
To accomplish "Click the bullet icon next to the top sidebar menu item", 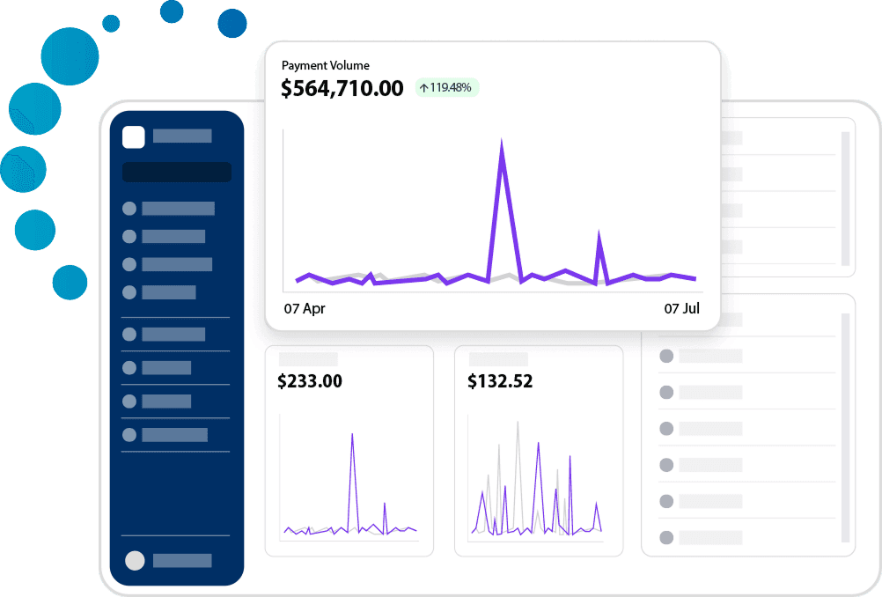I will click(x=130, y=209).
